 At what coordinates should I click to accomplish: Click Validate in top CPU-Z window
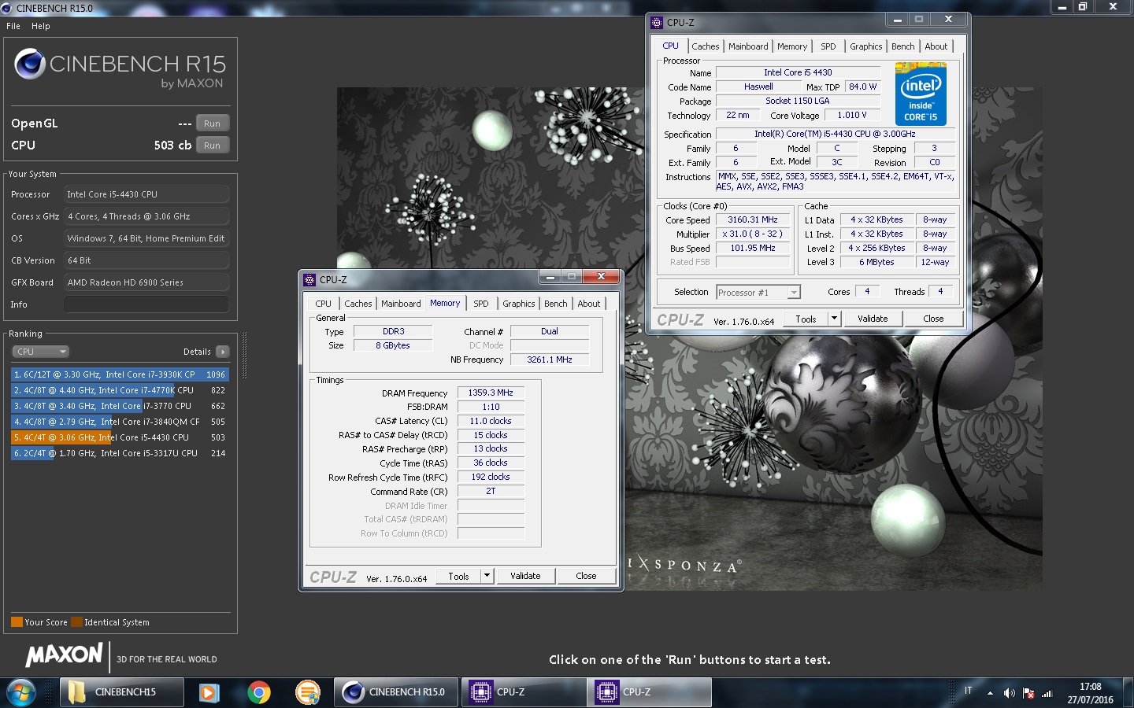point(873,319)
